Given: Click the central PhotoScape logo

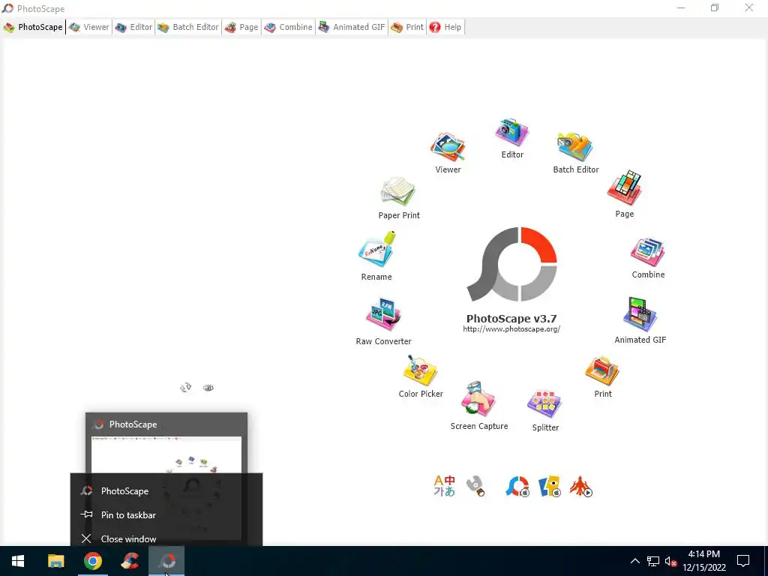Looking at the screenshot, I should [x=511, y=264].
